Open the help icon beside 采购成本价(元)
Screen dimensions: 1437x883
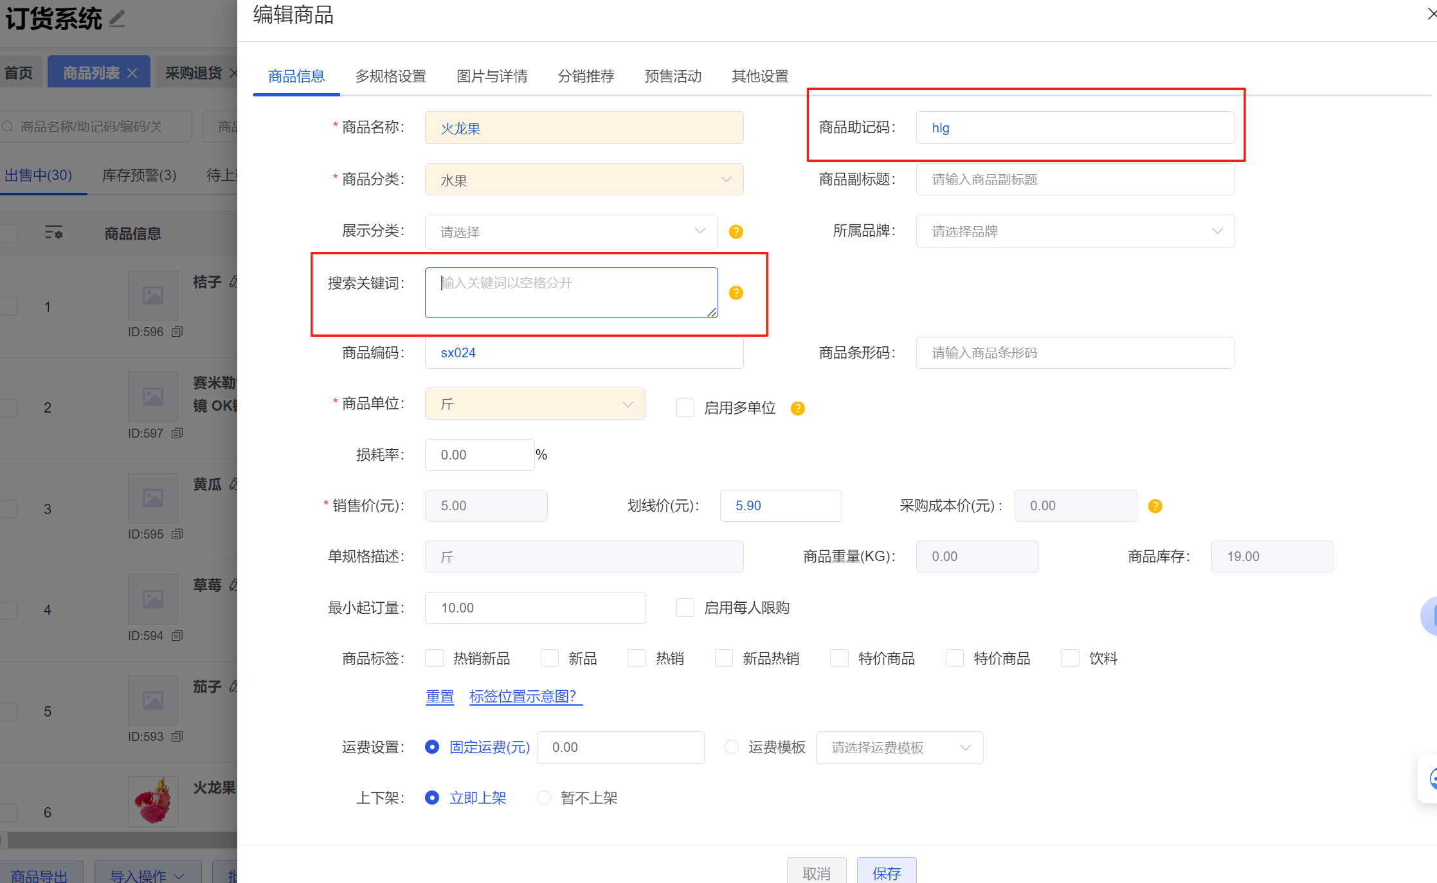(x=1155, y=506)
